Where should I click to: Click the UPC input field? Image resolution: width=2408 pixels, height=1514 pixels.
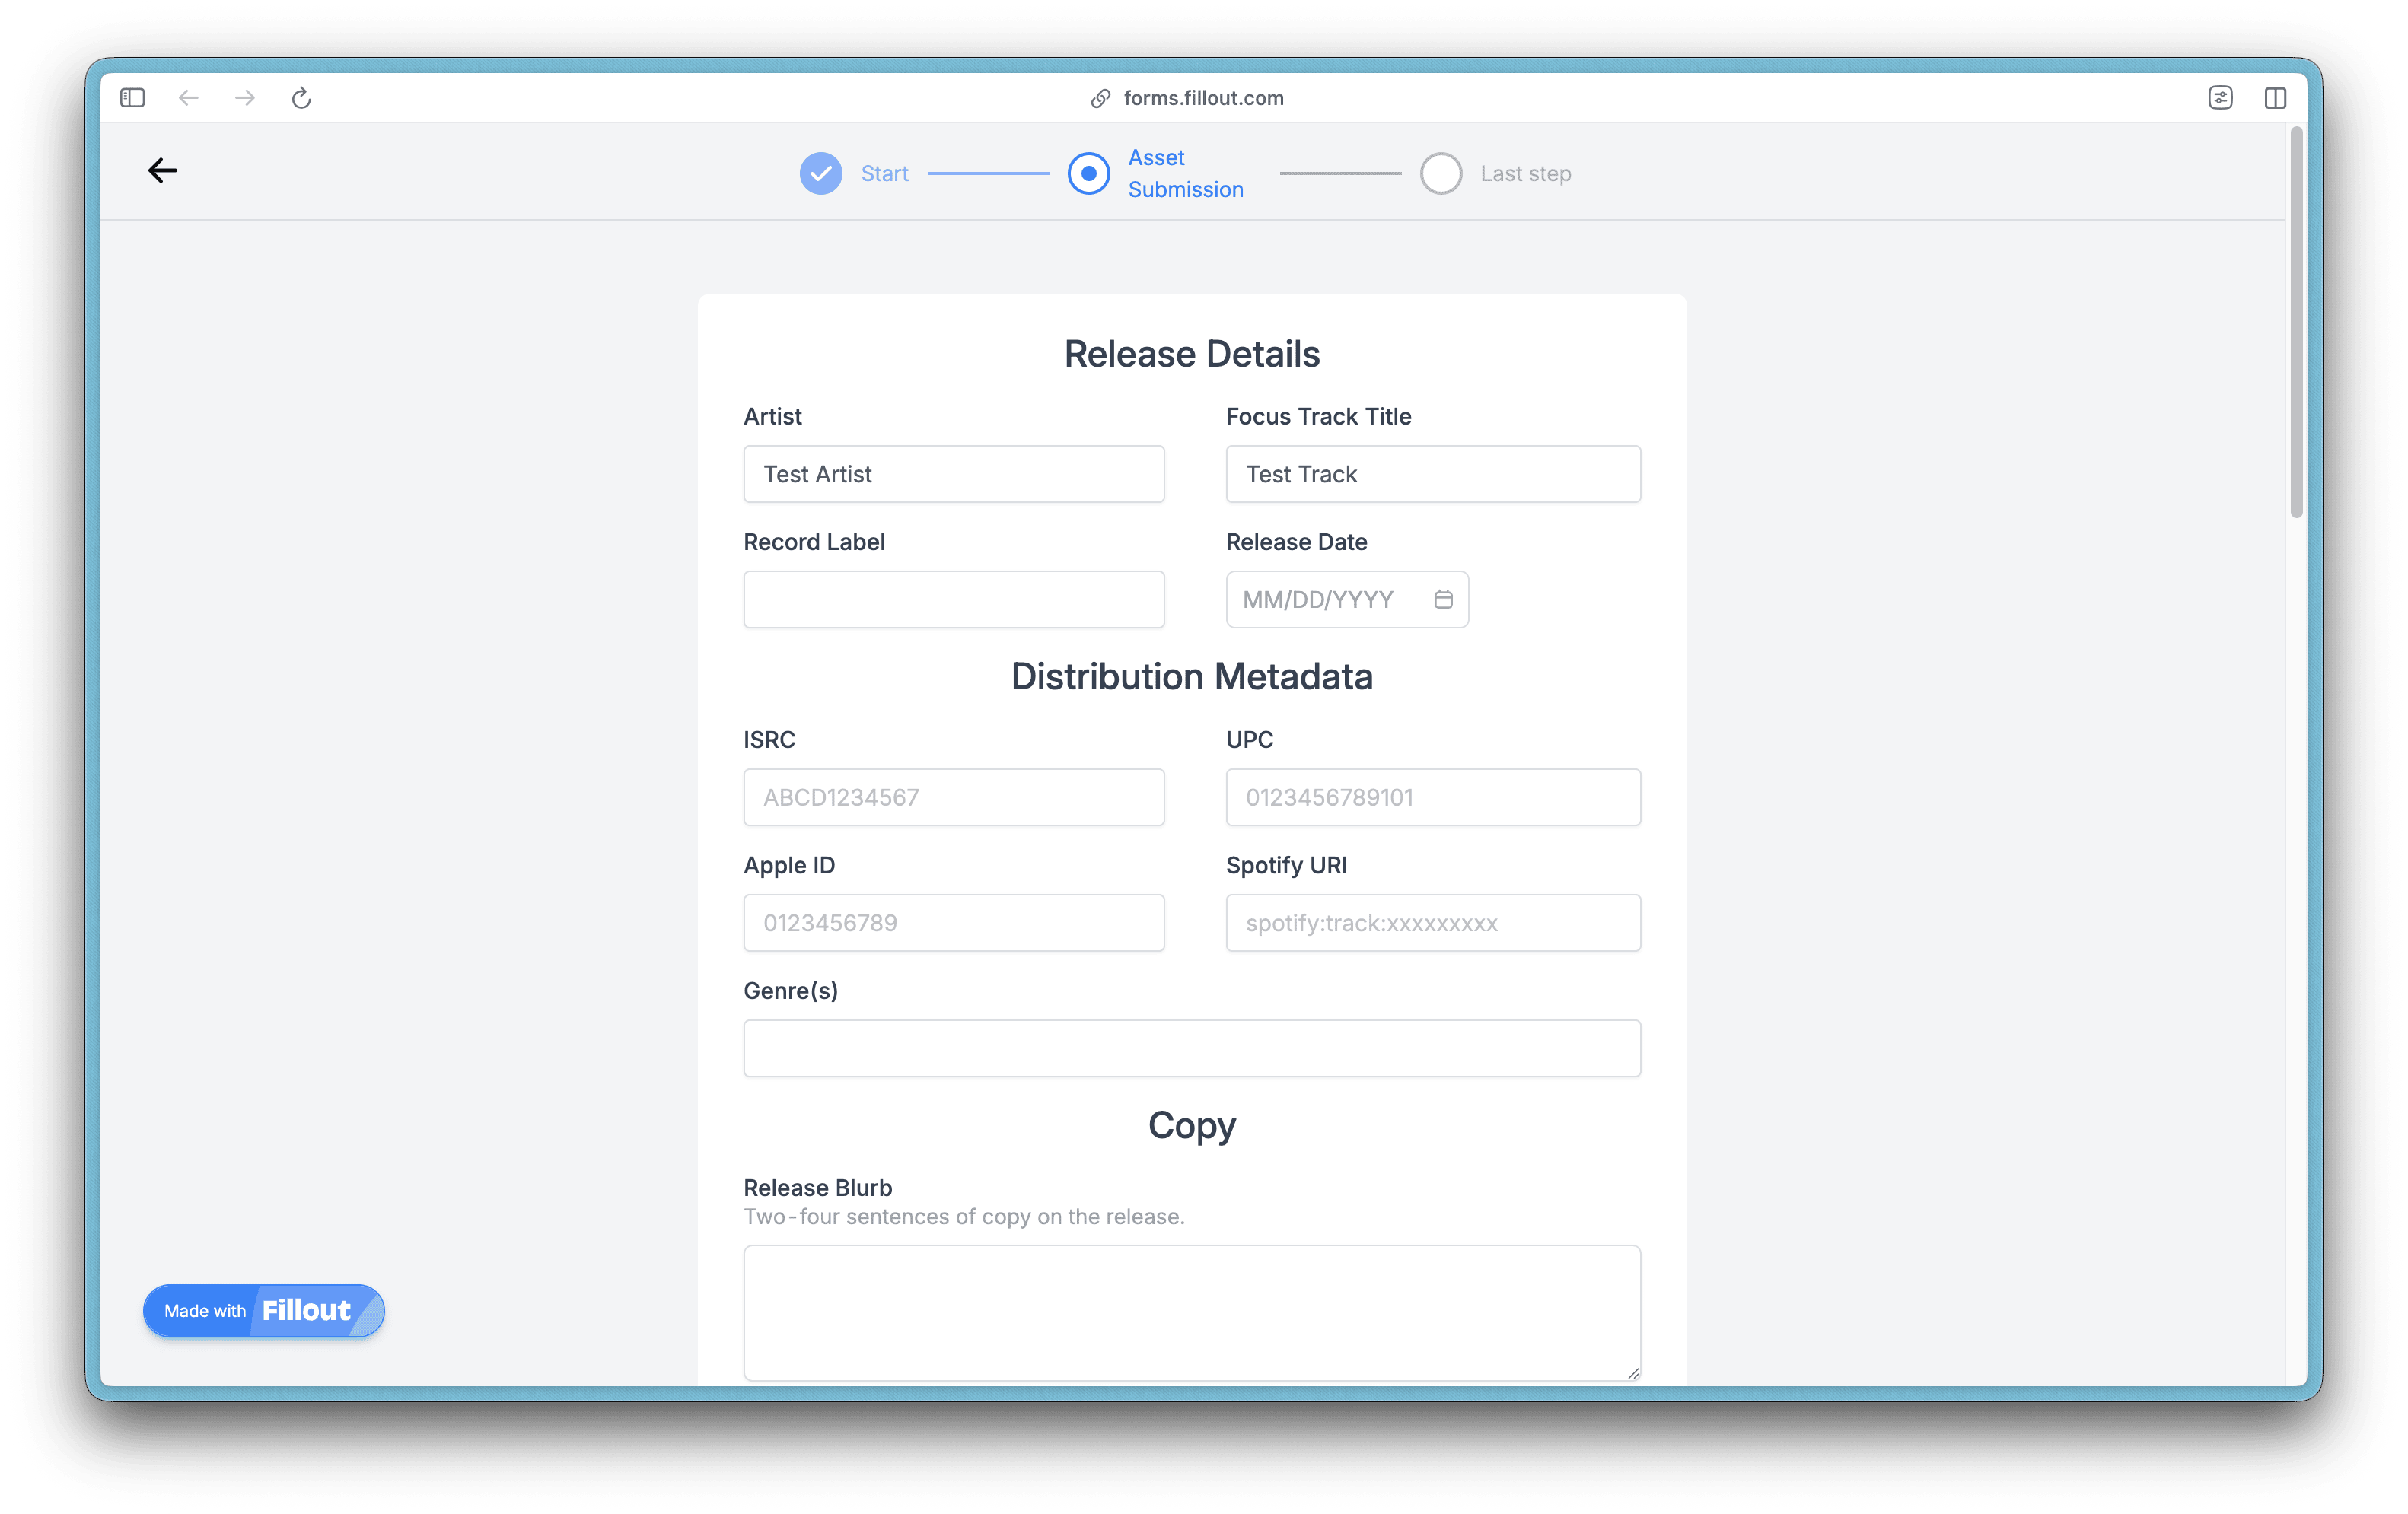tap(1432, 797)
